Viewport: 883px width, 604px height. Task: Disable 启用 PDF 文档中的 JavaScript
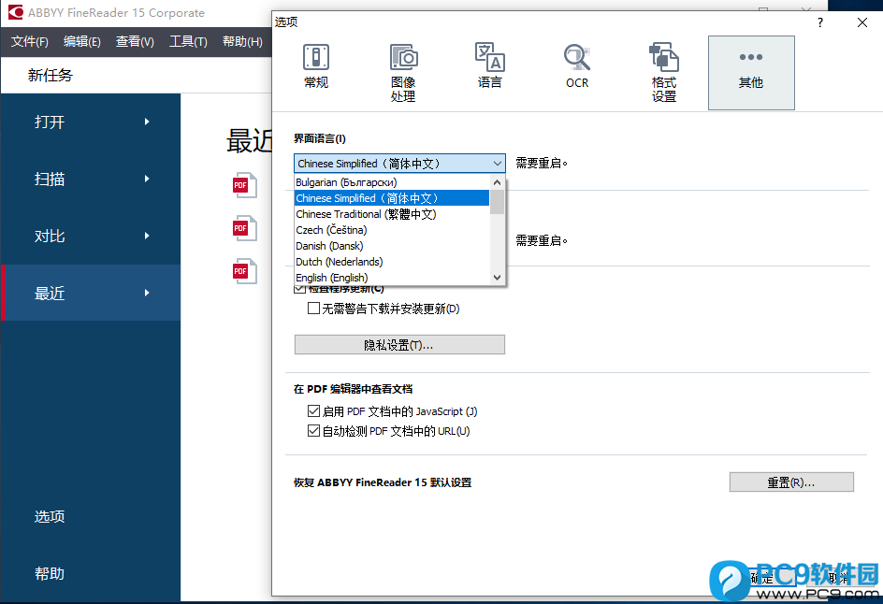click(x=313, y=411)
